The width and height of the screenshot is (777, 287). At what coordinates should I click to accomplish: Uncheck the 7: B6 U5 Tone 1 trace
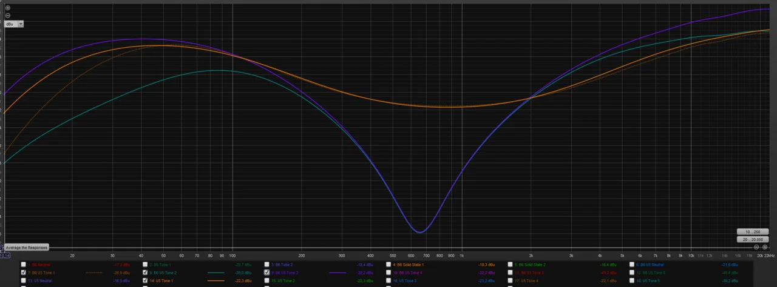(24, 273)
